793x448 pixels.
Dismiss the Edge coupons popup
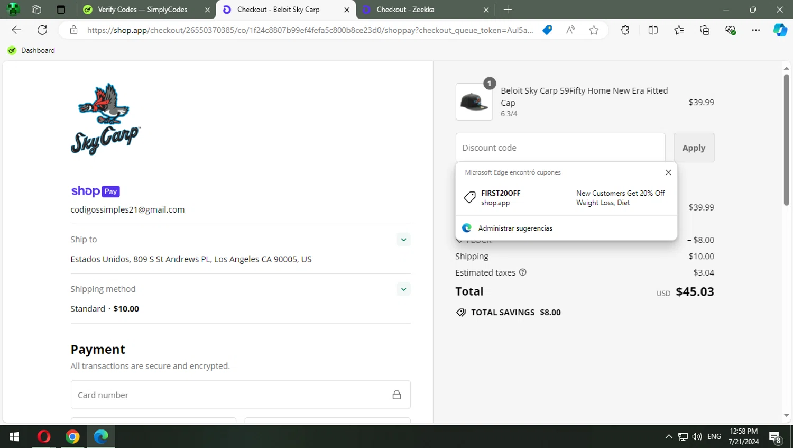668,172
